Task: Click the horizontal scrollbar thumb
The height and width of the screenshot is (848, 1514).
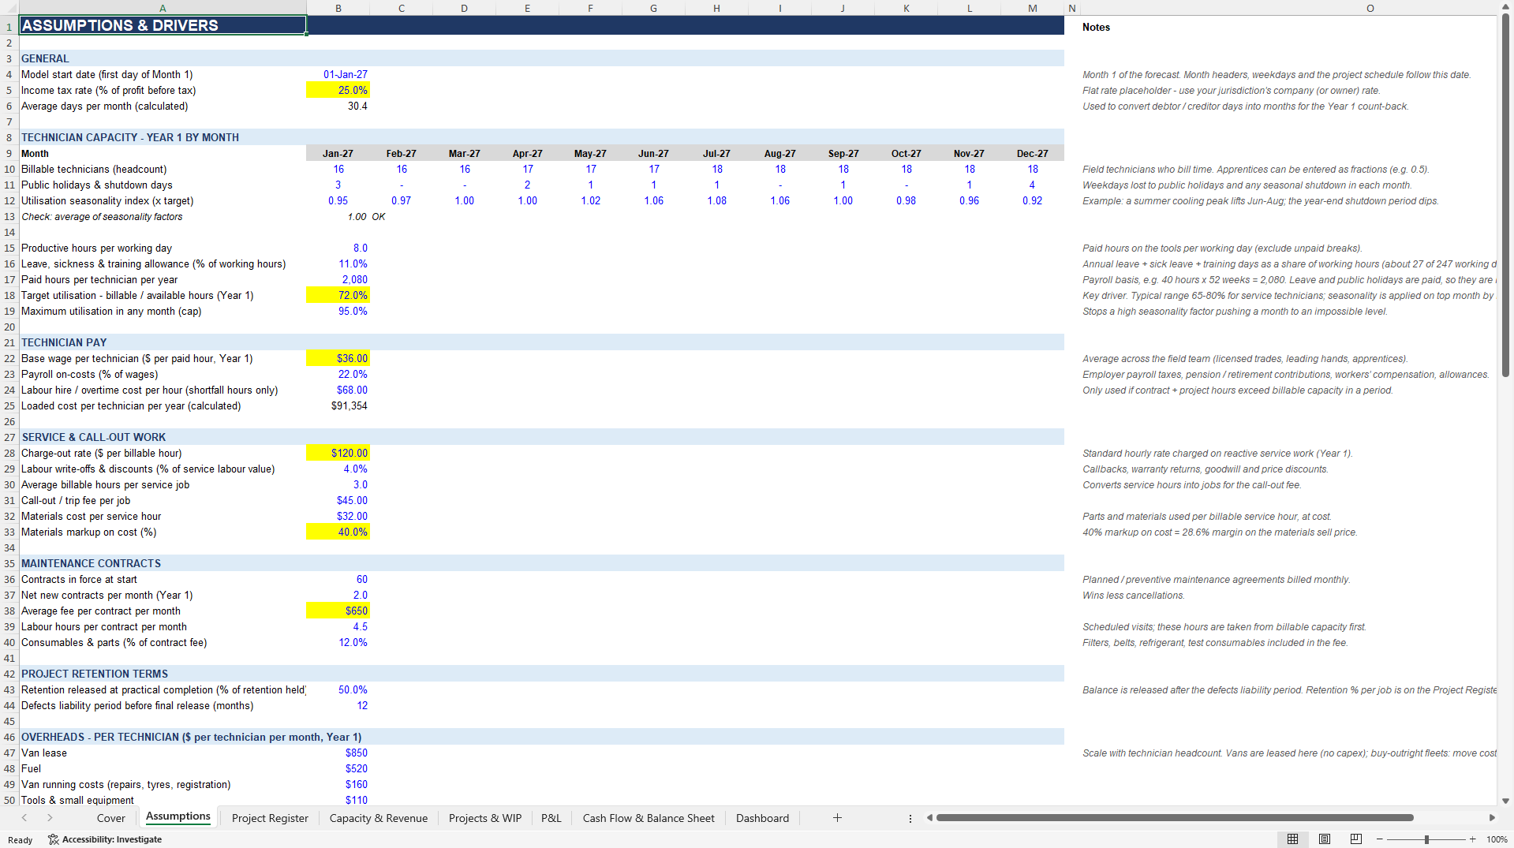Action: (x=1174, y=818)
